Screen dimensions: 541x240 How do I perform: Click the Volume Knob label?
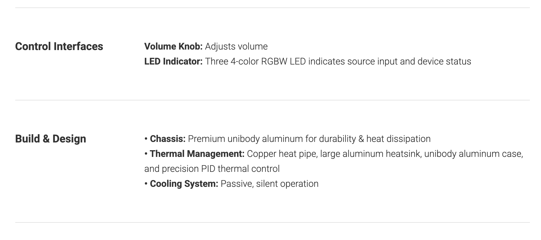point(173,46)
